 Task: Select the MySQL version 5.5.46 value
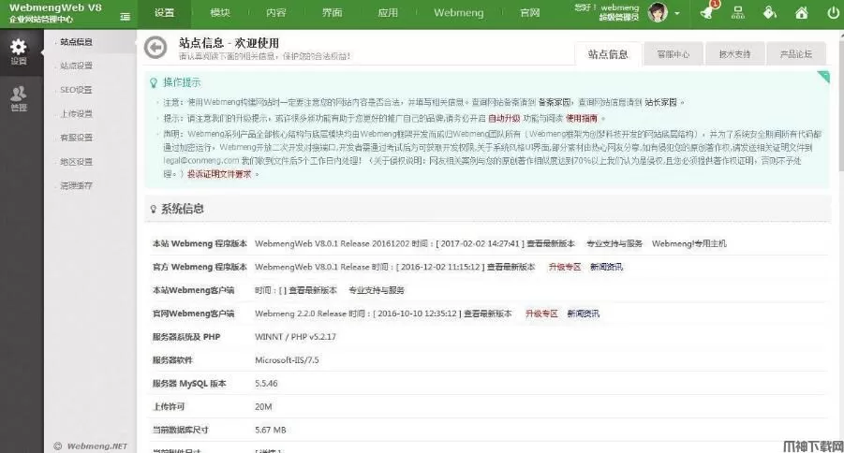click(266, 384)
